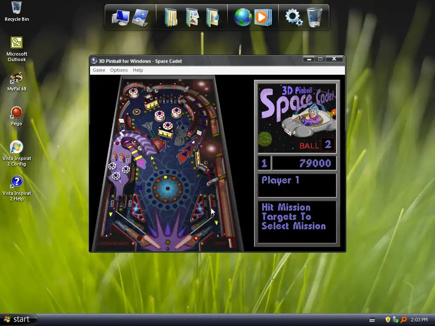Close the 3D Pinball window
Viewport: 435px width, 326px height.
[334, 59]
